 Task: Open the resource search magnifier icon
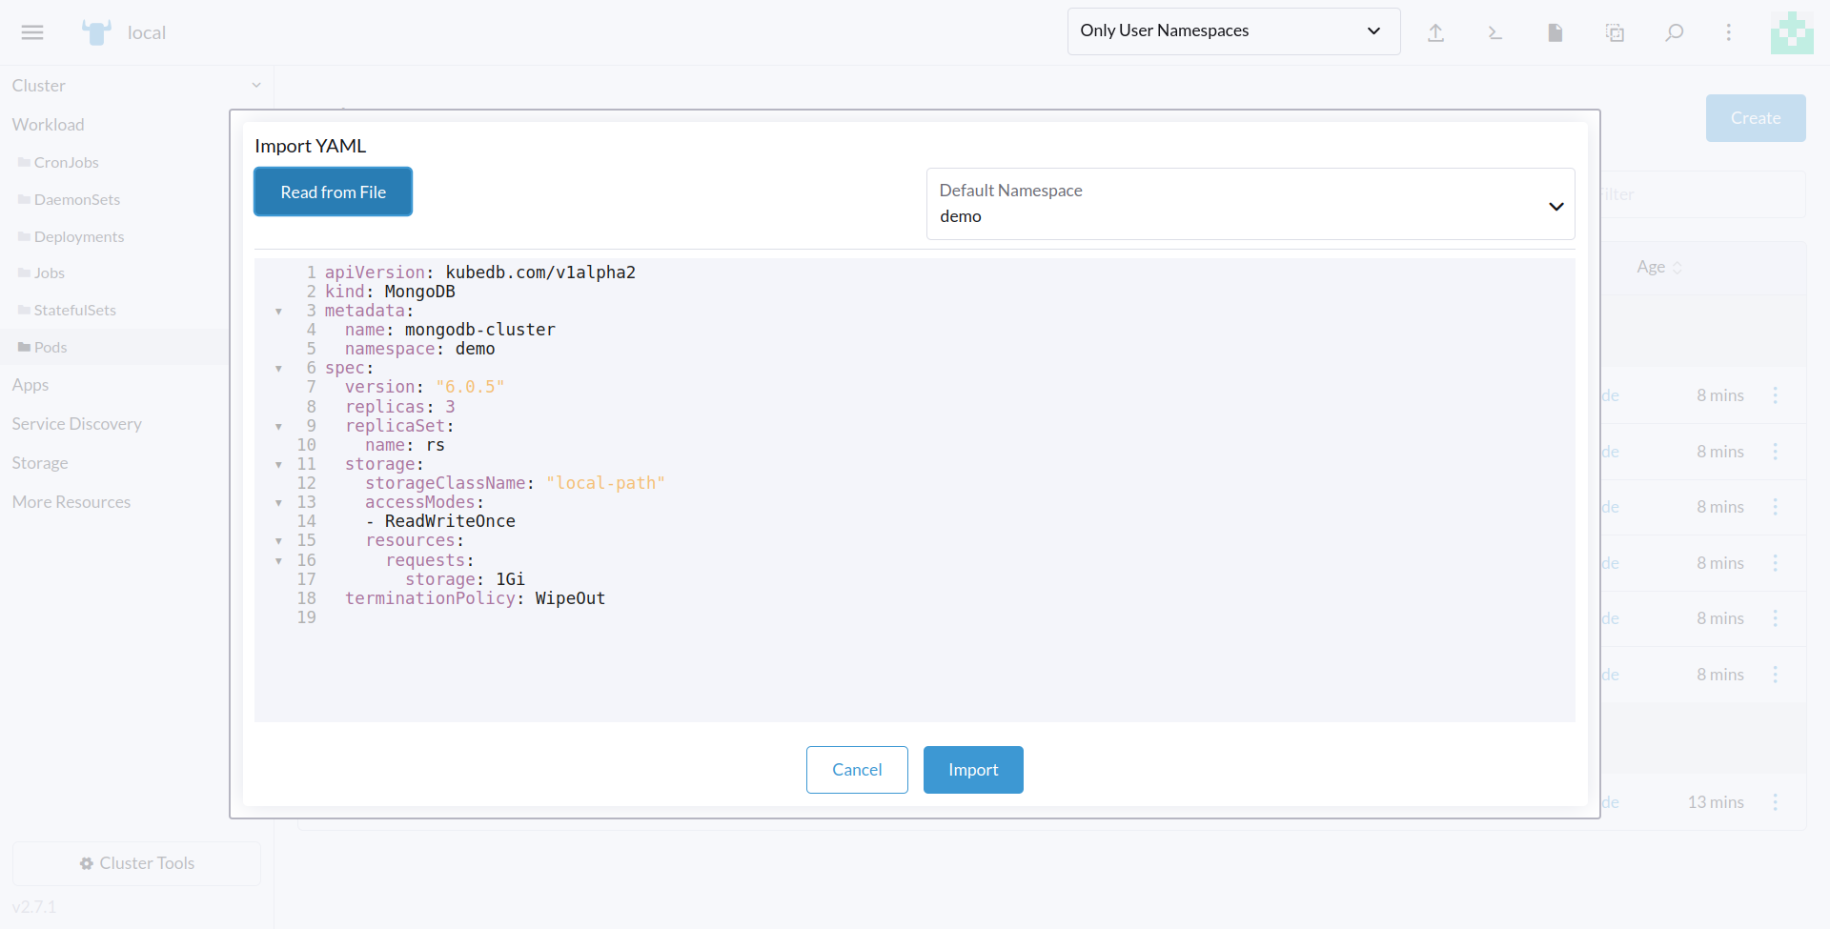tap(1674, 32)
